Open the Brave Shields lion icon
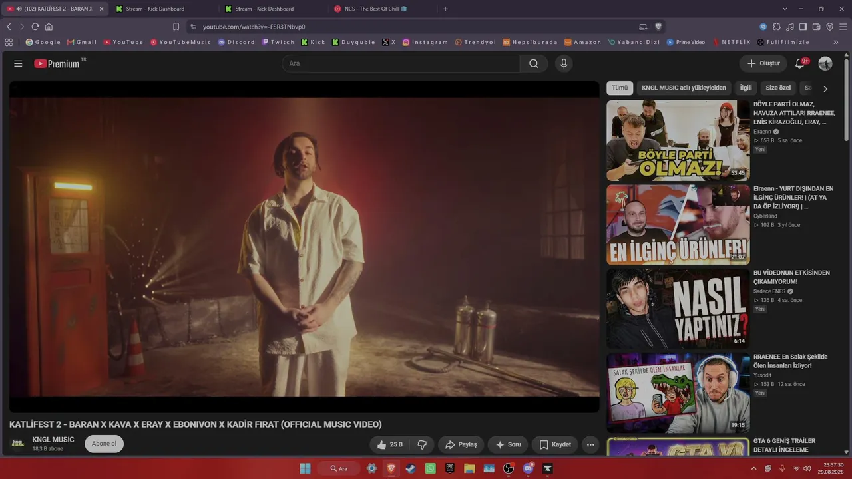Screen dimensions: 852x479 658,27
